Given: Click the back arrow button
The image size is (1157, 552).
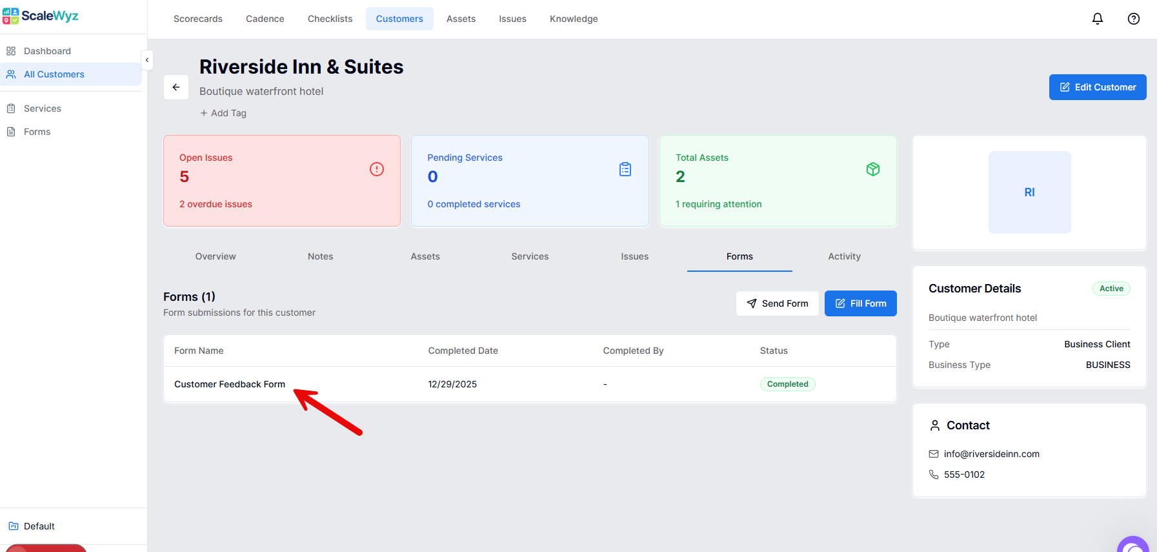Looking at the screenshot, I should pos(176,87).
